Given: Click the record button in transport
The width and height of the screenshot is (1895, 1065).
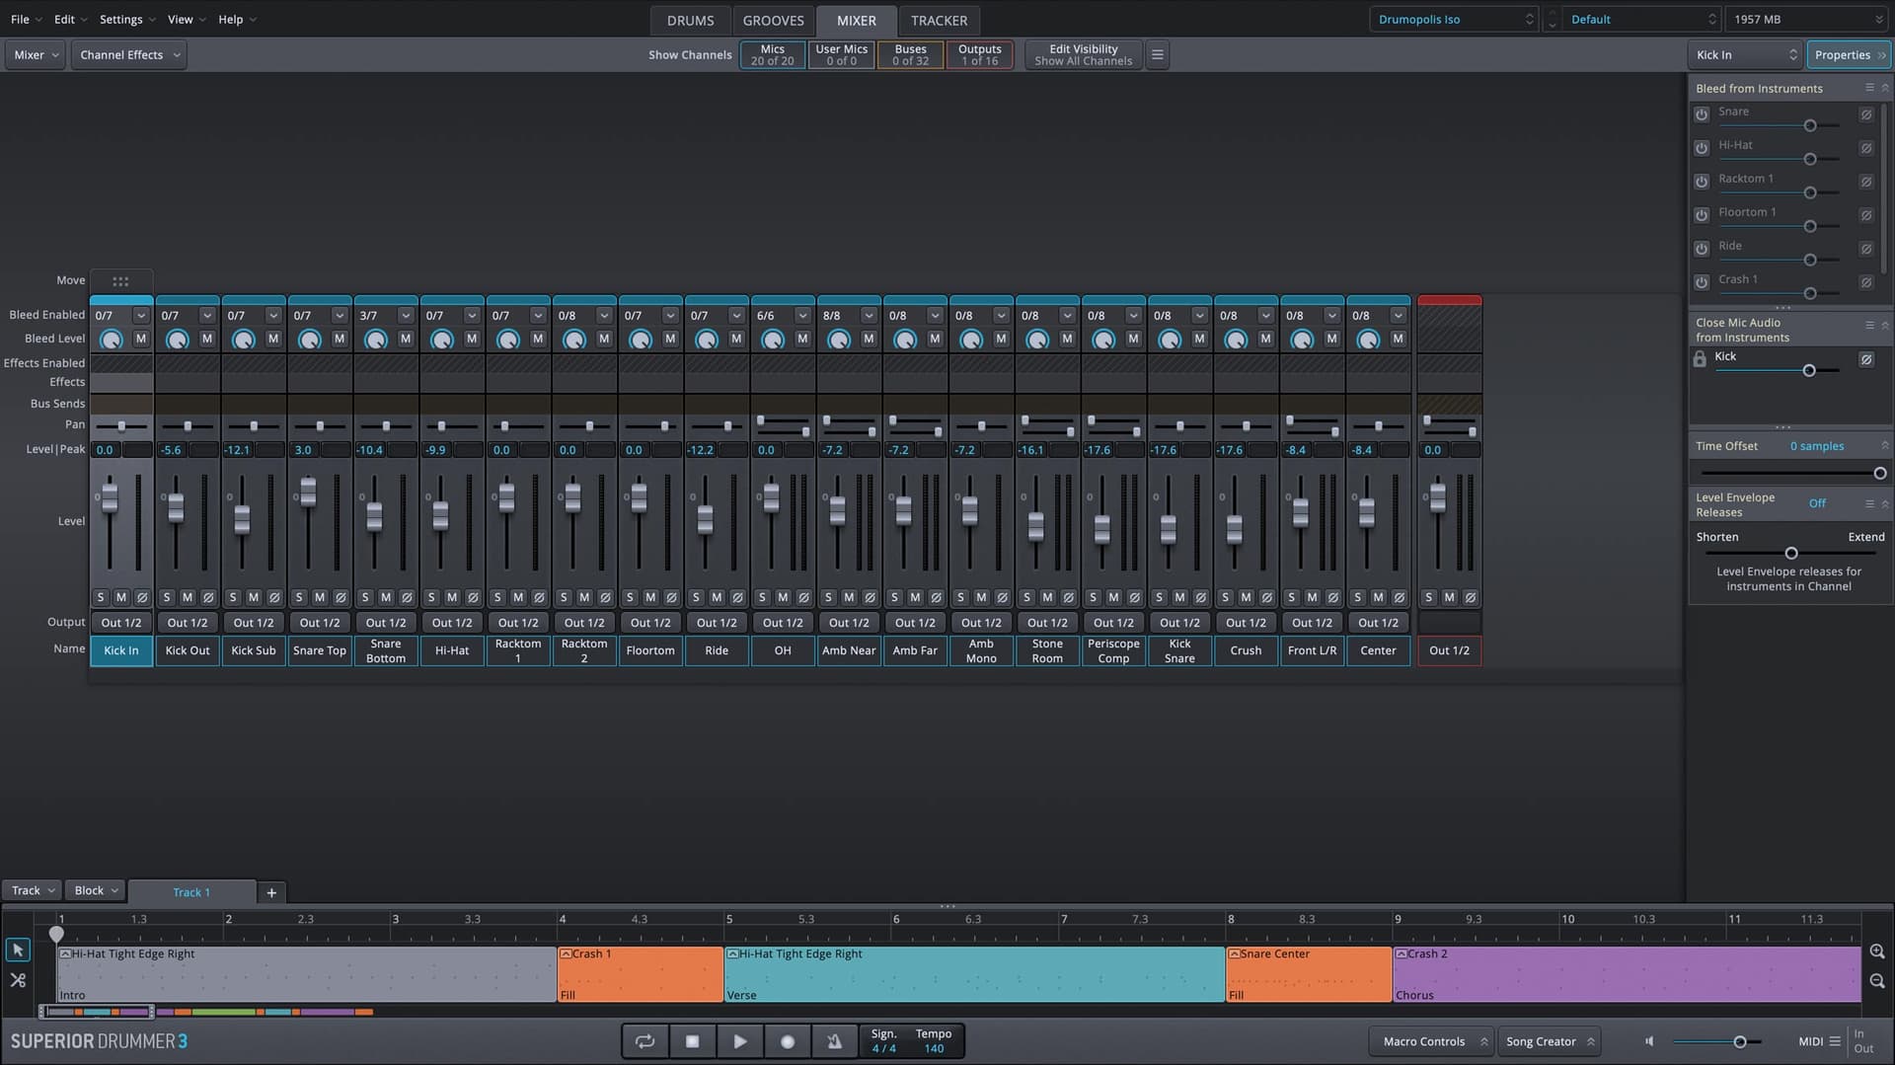Looking at the screenshot, I should (x=787, y=1040).
